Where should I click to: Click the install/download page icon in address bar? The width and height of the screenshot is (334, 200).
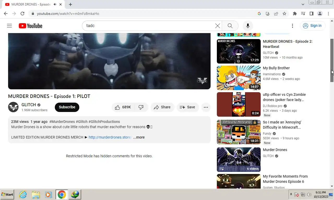tap(267, 14)
